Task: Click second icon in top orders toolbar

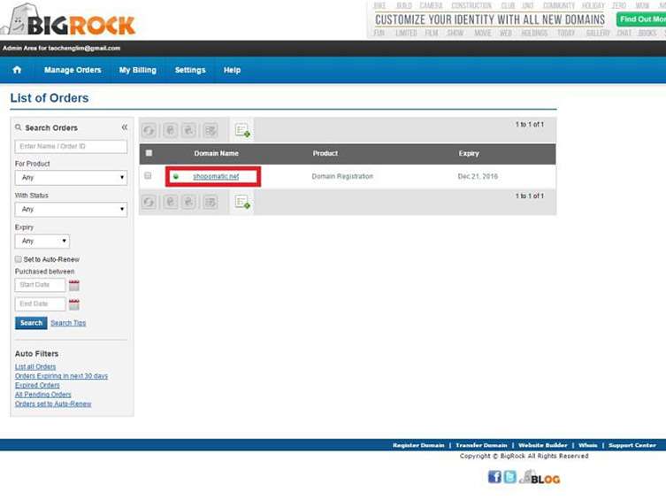Action: click(170, 130)
